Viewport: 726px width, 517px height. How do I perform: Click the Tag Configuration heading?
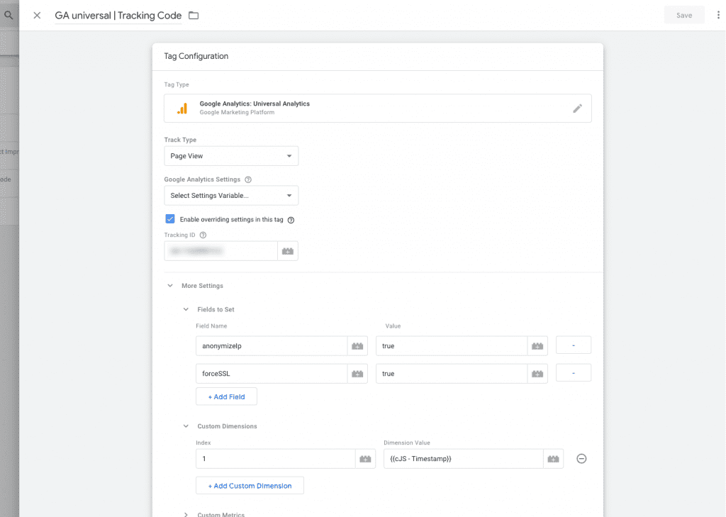196,56
